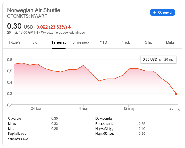Viewport: 185px width, 148px height.
Task: Click the red chart endpoint marker
Action: (x=176, y=94)
